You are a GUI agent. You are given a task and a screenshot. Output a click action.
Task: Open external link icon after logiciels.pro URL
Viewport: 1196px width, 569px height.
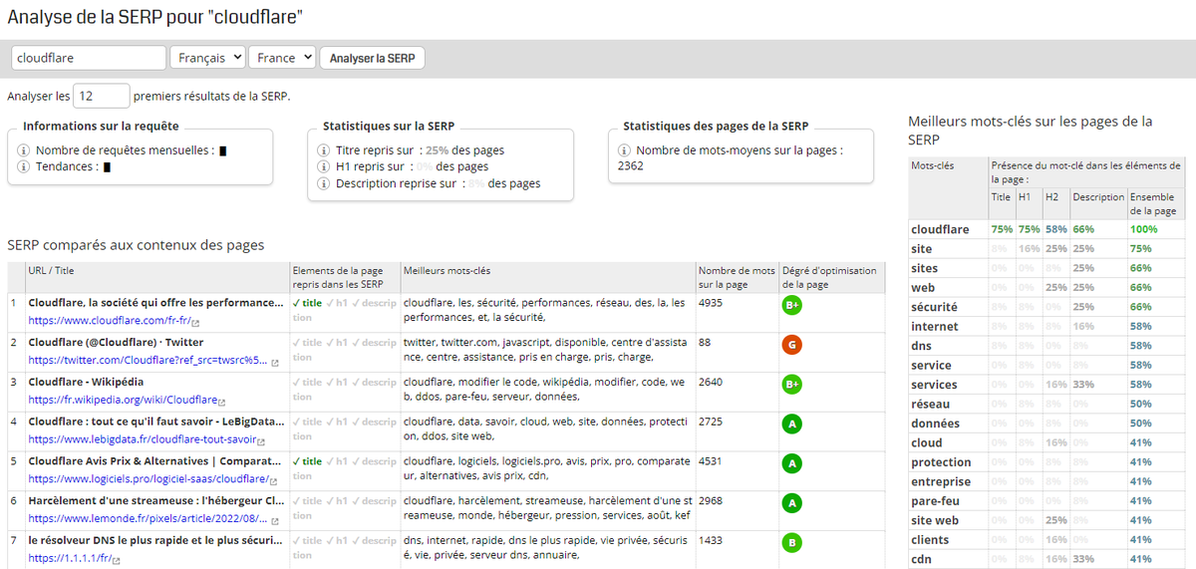coord(273,481)
